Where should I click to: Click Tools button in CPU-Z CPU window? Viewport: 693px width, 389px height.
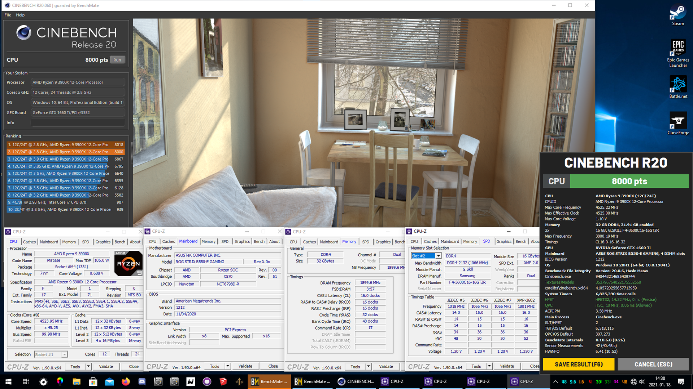[75, 367]
